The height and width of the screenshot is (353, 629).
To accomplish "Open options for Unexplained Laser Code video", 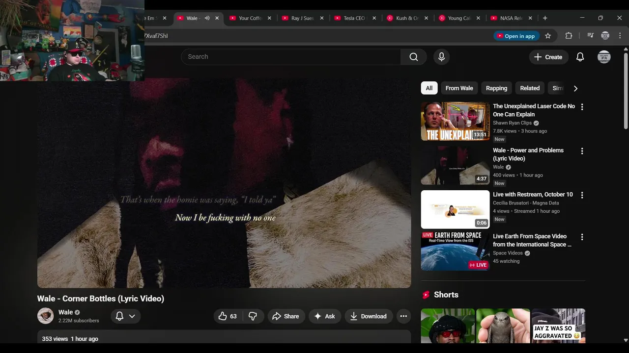I will click(582, 107).
